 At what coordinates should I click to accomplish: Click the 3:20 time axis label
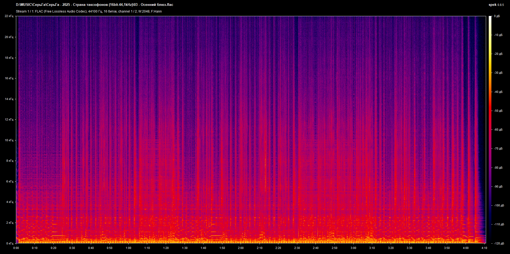point(391,248)
